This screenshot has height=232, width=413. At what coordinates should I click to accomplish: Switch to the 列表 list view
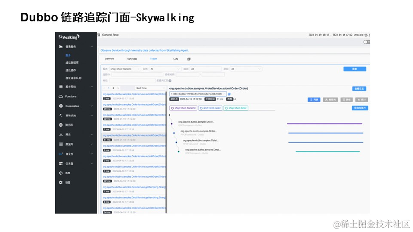tap(314, 100)
